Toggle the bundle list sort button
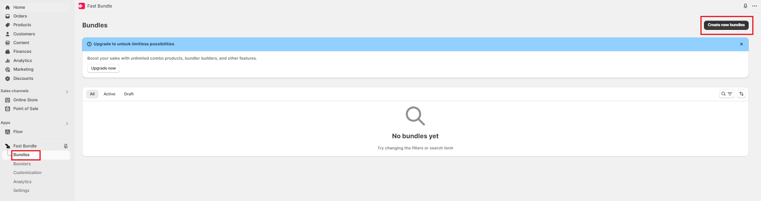The image size is (761, 201). click(x=741, y=94)
